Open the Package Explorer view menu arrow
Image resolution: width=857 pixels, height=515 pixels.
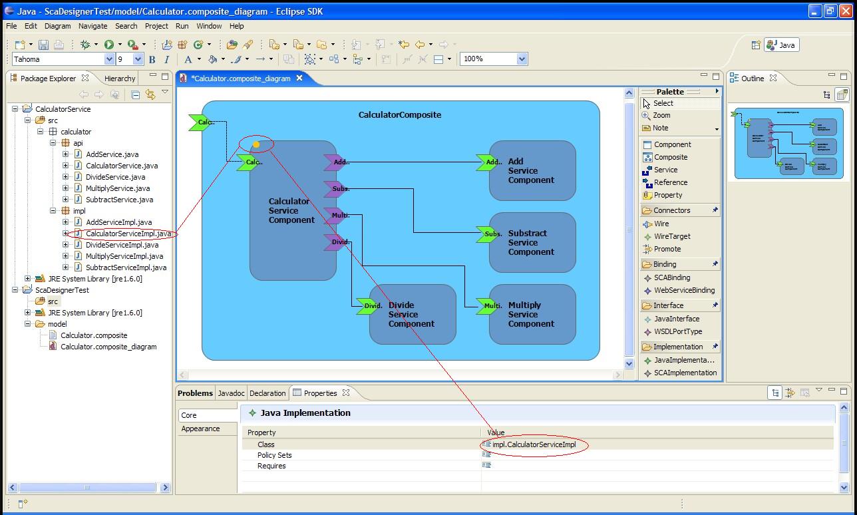165,93
